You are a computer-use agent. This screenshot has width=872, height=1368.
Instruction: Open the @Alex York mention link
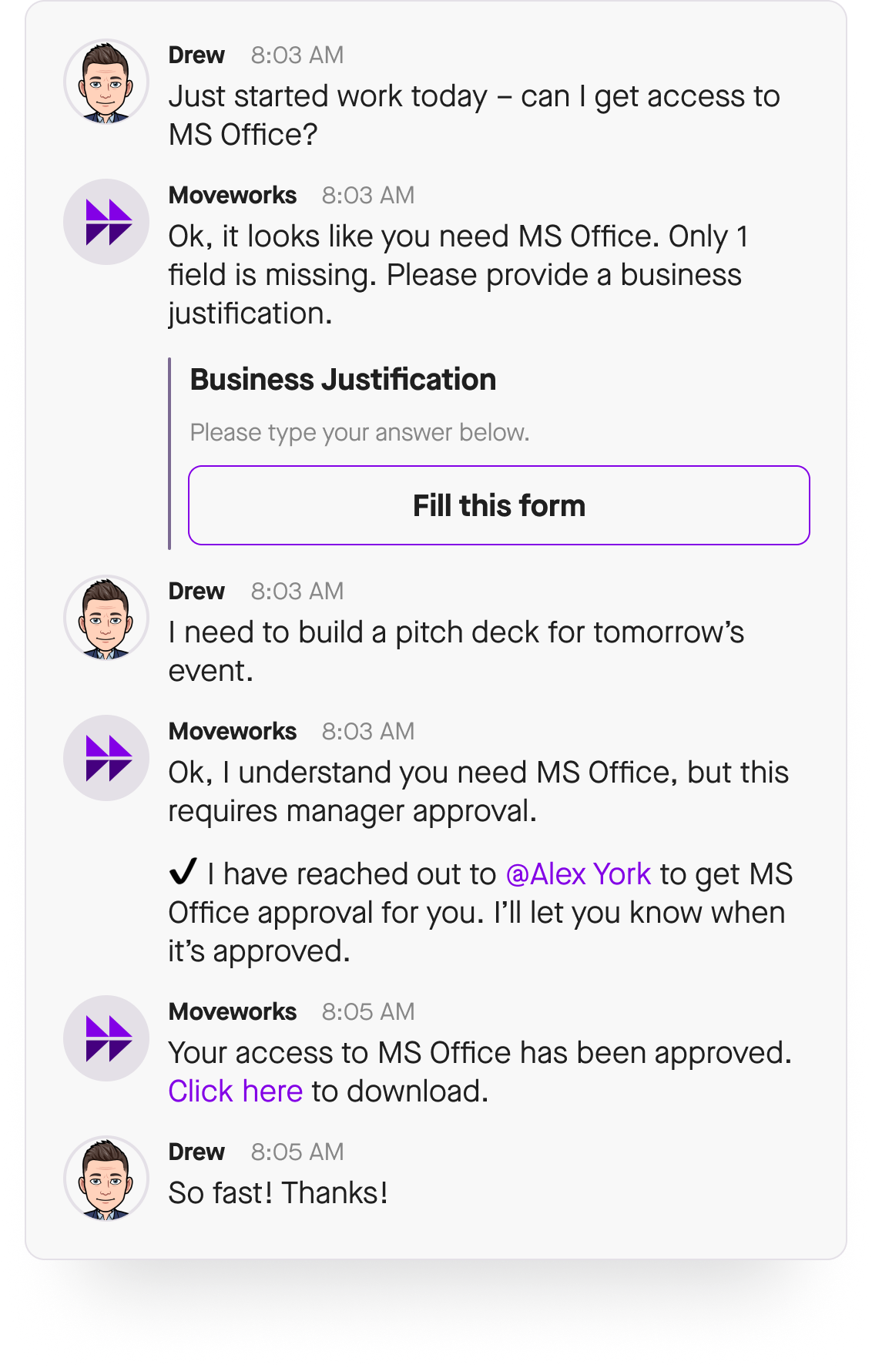pyautogui.click(x=577, y=873)
